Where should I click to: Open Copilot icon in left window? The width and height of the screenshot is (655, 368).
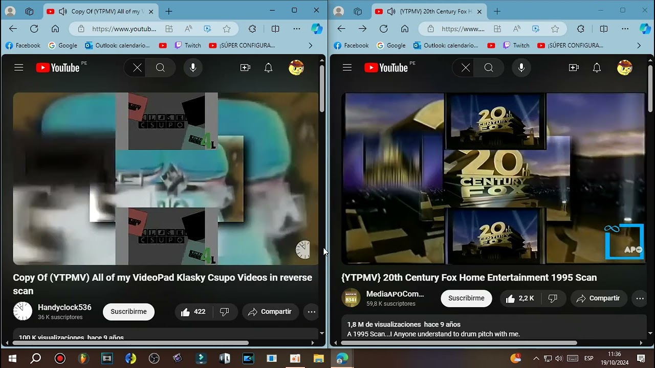click(x=317, y=29)
